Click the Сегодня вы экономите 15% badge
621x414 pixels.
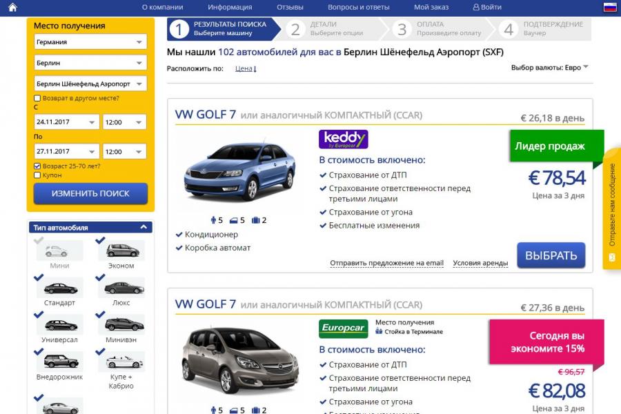(x=547, y=342)
